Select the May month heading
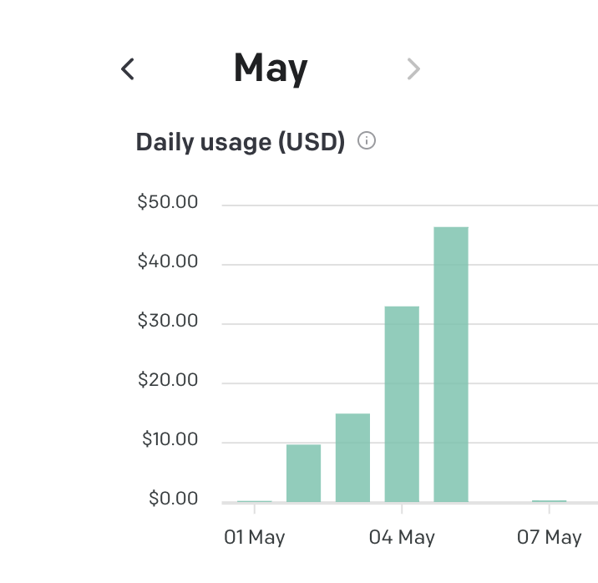This screenshot has width=598, height=583. [x=271, y=68]
